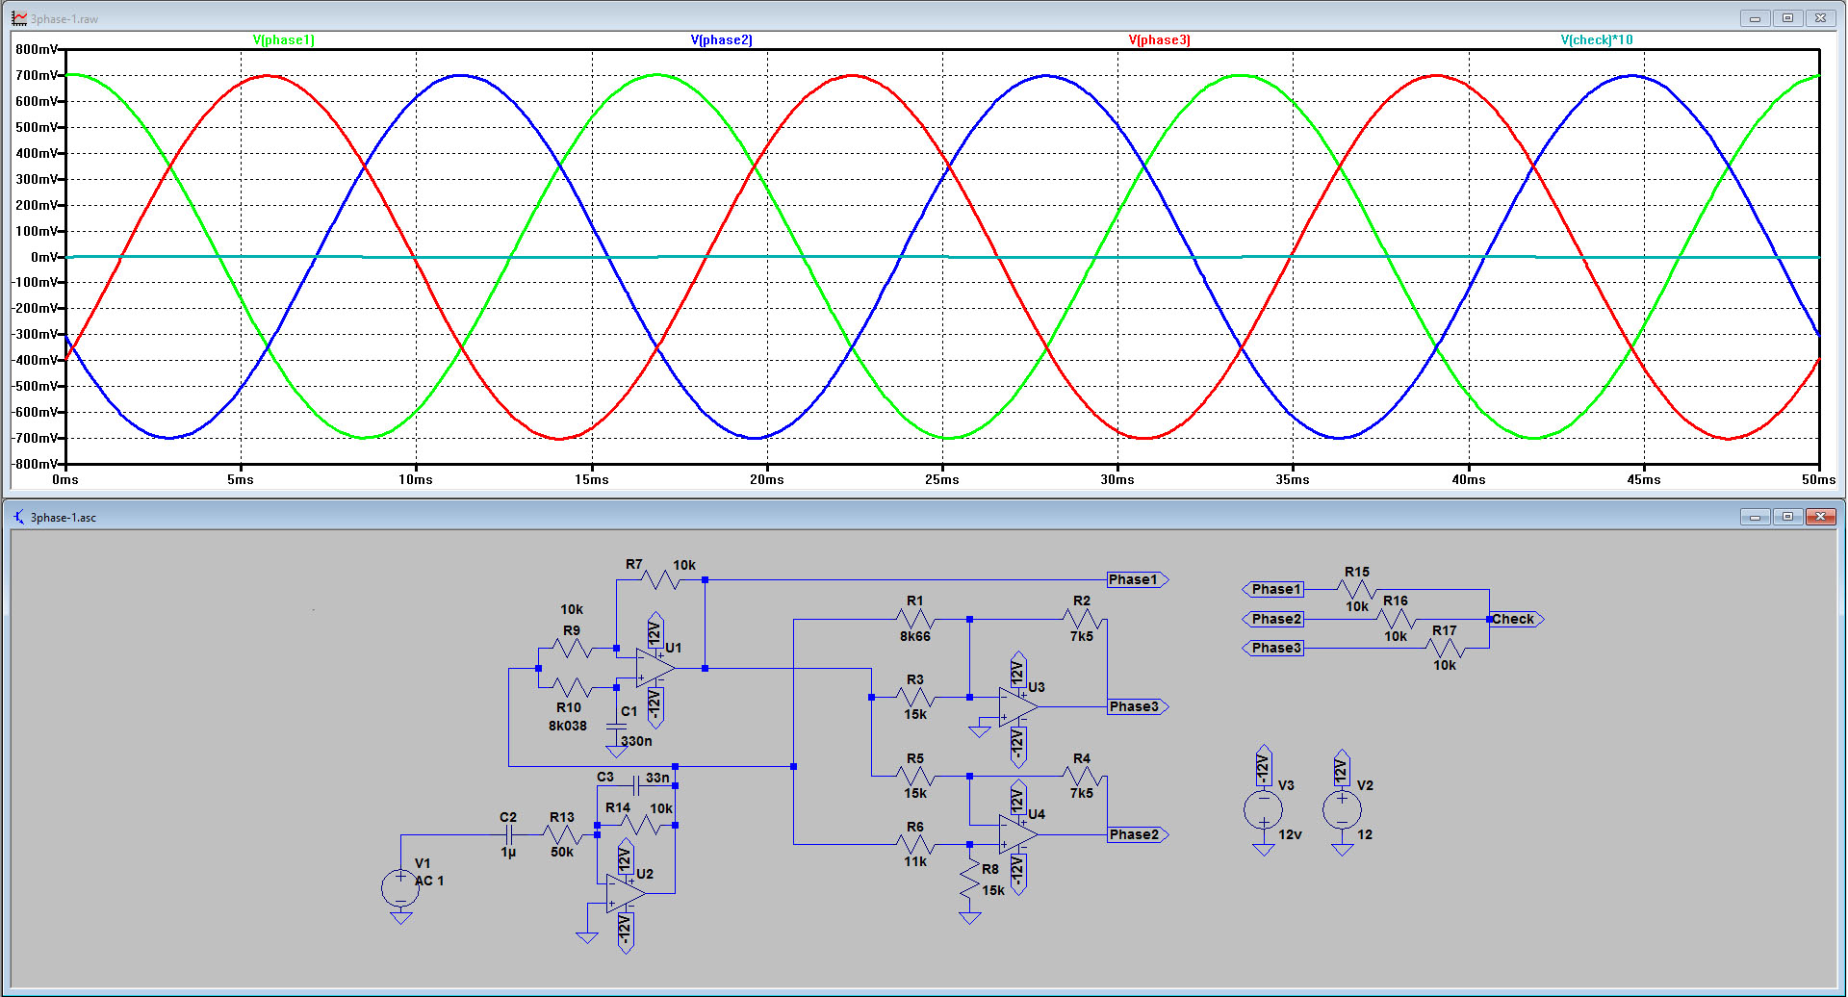Image resolution: width=1848 pixels, height=997 pixels.
Task: Select the V(phase2) trace label
Action: pos(721,39)
